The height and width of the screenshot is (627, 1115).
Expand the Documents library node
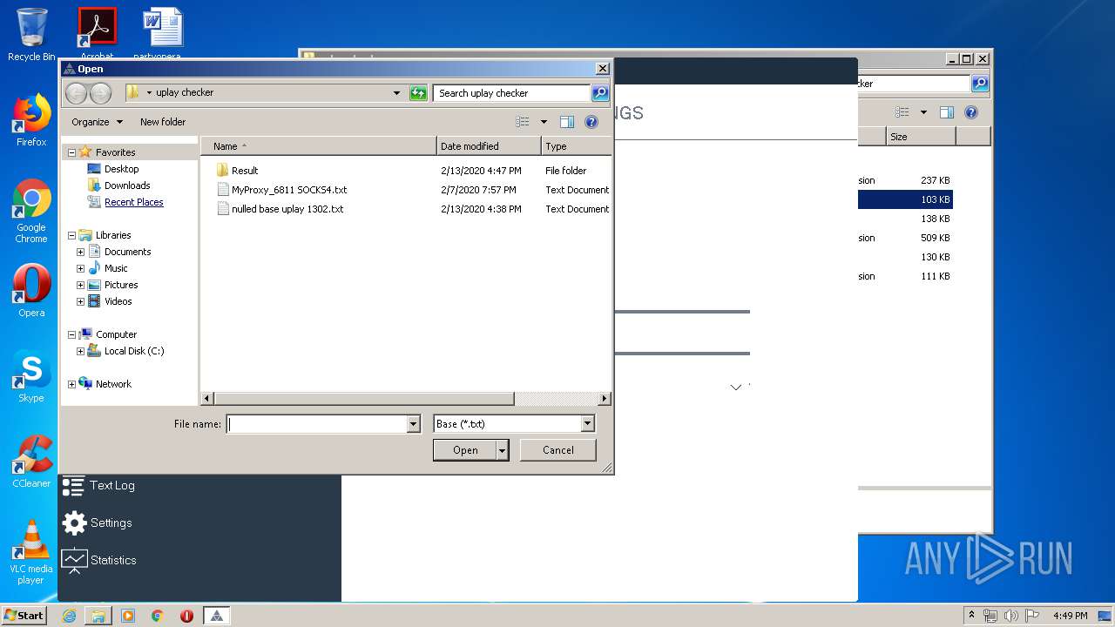point(80,252)
